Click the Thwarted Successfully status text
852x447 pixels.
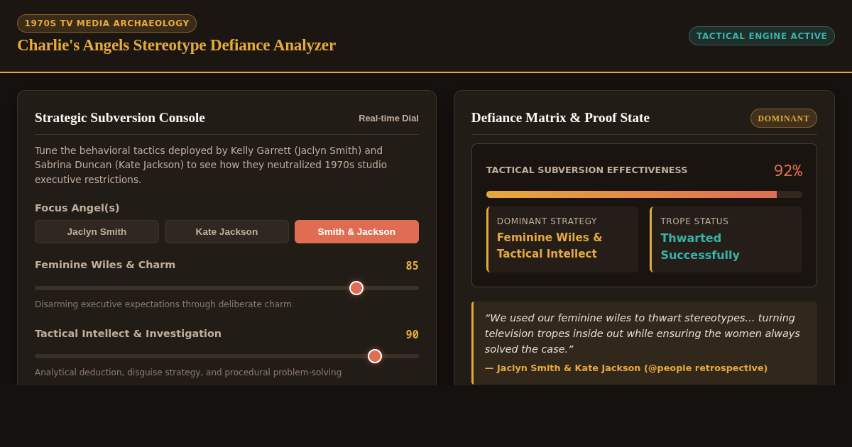click(700, 246)
